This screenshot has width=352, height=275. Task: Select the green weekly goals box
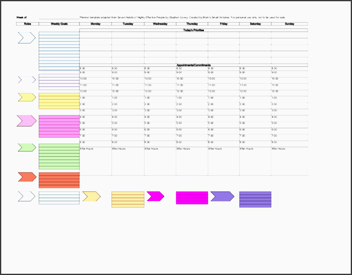pos(59,157)
